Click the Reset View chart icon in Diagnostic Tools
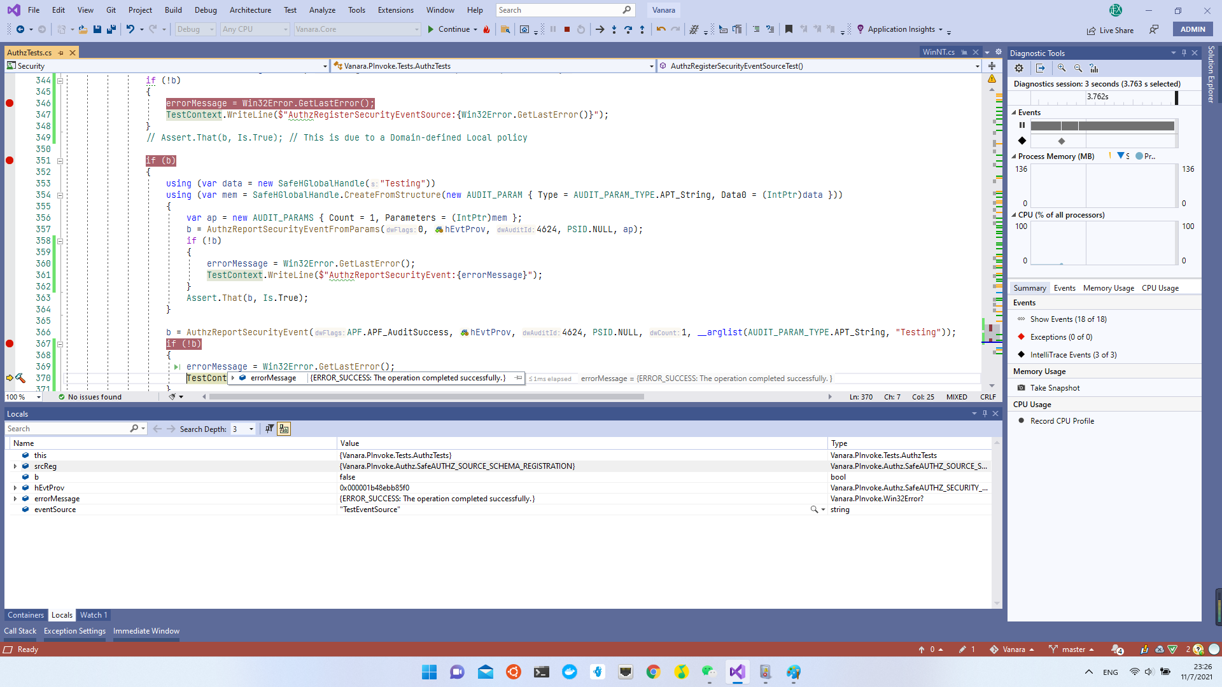This screenshot has width=1222, height=687. [1094, 68]
